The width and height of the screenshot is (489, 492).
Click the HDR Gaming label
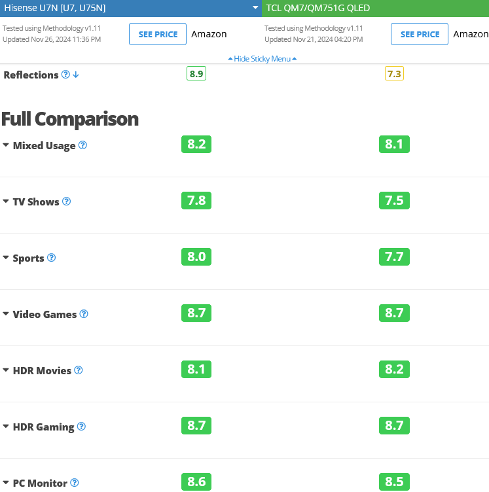click(43, 427)
